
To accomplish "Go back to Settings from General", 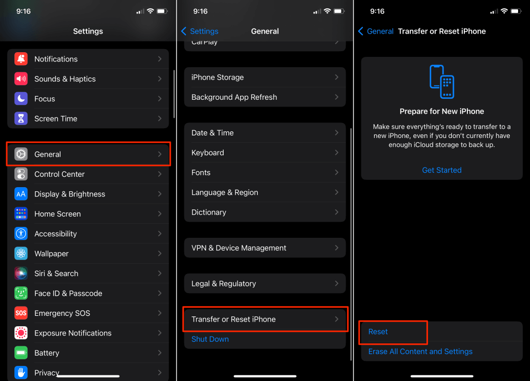I will (200, 32).
